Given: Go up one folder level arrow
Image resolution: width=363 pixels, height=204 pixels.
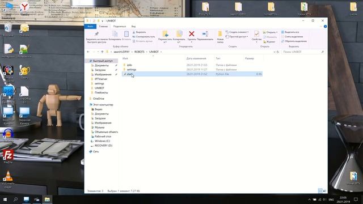Looking at the screenshot, I should (102, 52).
